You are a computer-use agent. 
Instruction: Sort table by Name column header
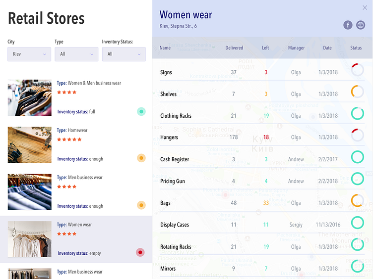(165, 48)
